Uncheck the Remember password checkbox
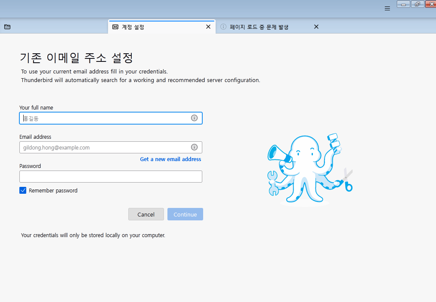The image size is (436, 302). click(x=23, y=190)
